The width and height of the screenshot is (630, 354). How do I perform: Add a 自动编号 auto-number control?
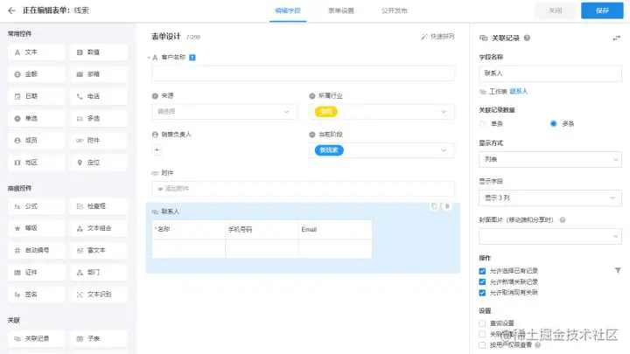point(36,251)
